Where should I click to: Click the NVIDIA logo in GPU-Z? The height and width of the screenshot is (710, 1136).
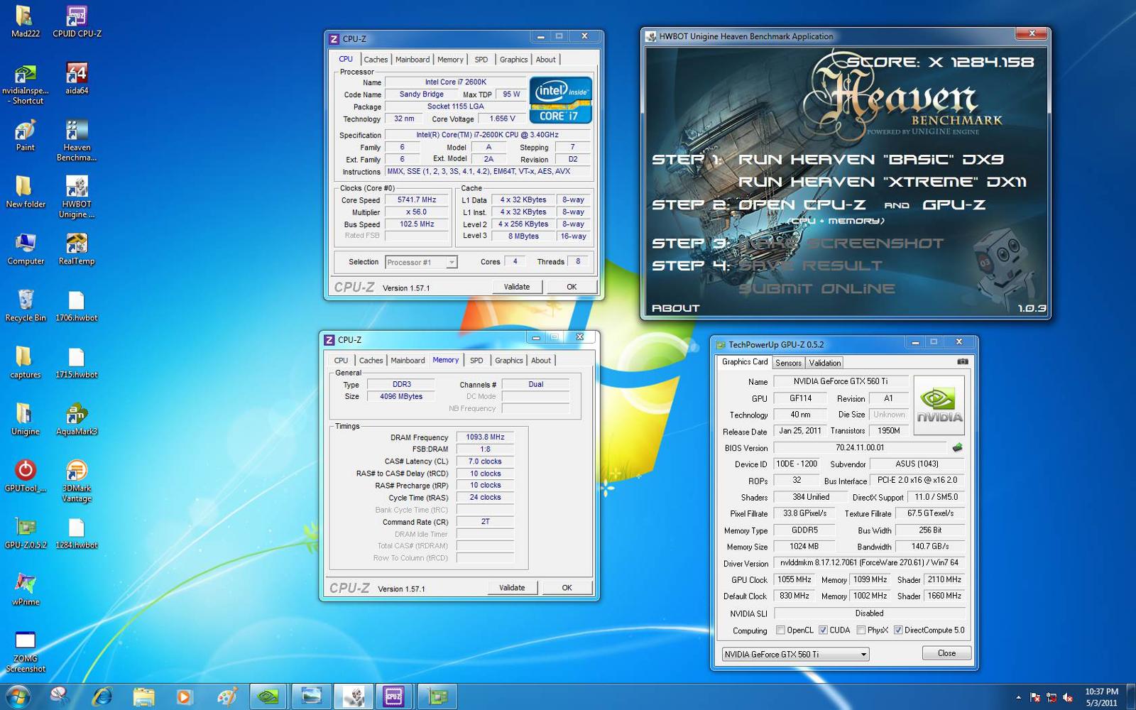pos(939,405)
